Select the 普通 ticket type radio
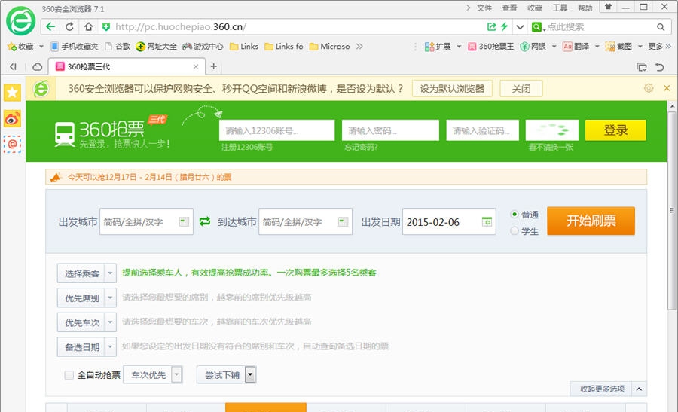This screenshot has width=678, height=412. click(515, 215)
